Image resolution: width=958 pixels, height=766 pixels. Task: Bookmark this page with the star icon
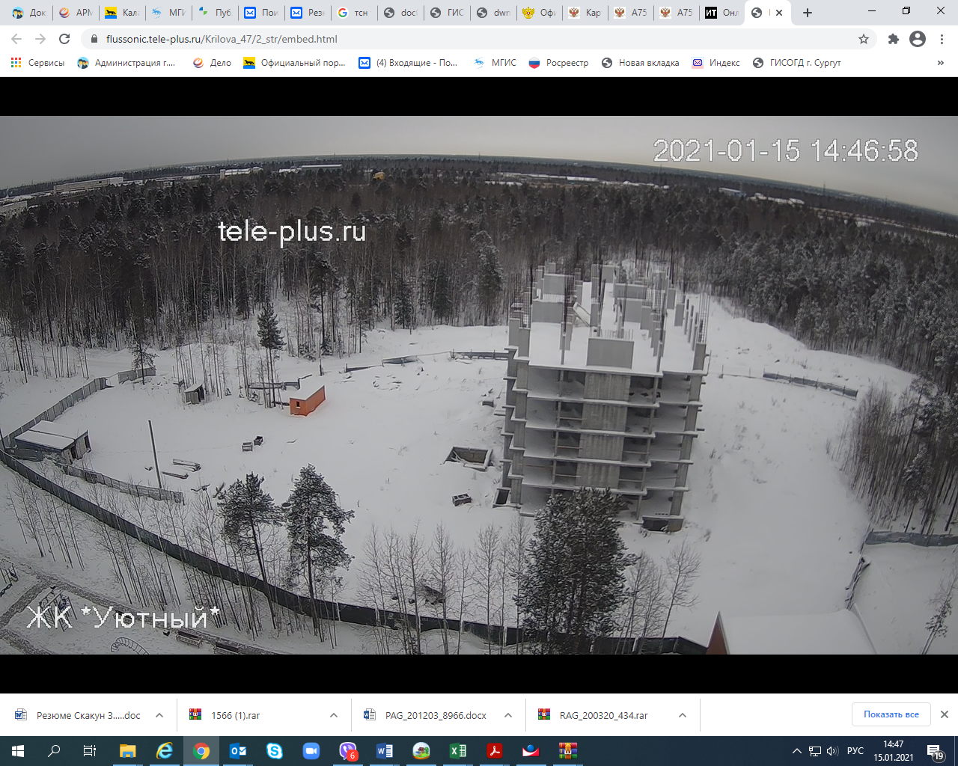864,39
